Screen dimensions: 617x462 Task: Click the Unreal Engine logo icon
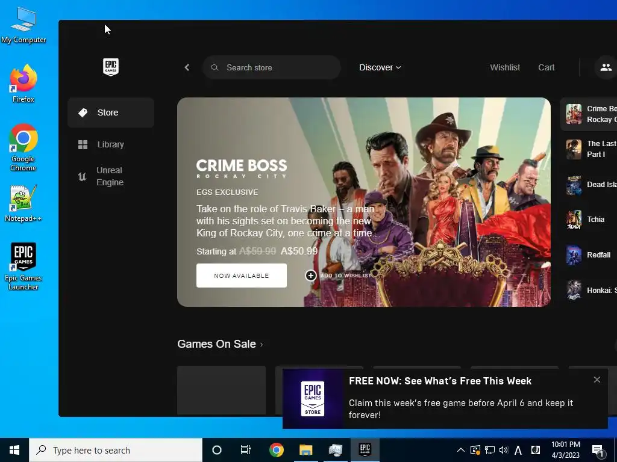(82, 177)
